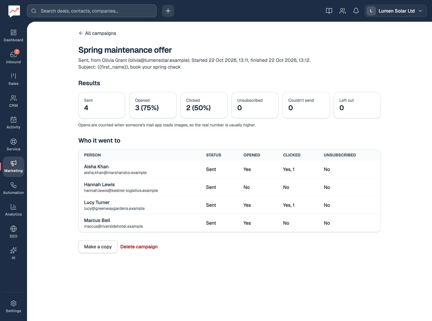Expand the Lumen Solar Ltd account switcher
The width and height of the screenshot is (432, 321).
pyautogui.click(x=396, y=11)
